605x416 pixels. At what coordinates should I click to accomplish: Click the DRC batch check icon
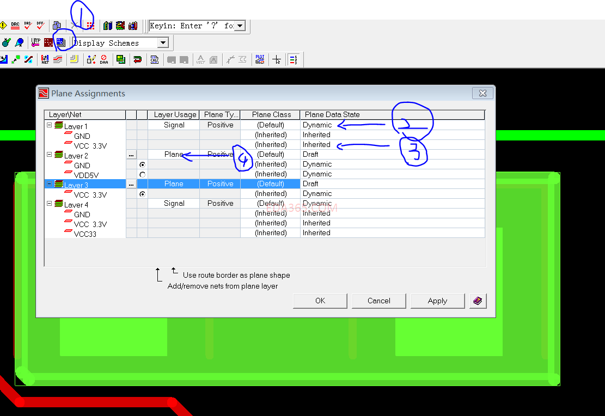(x=15, y=26)
